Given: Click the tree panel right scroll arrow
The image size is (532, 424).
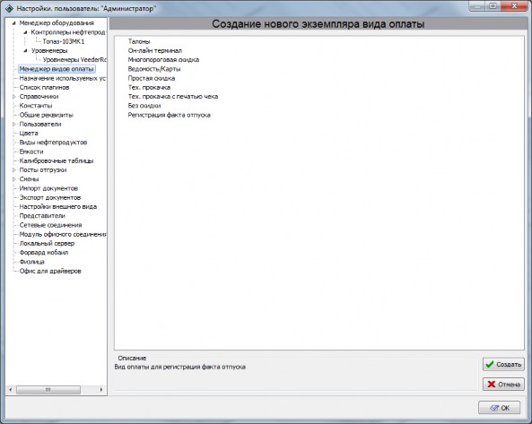Looking at the screenshot, I should point(101,390).
